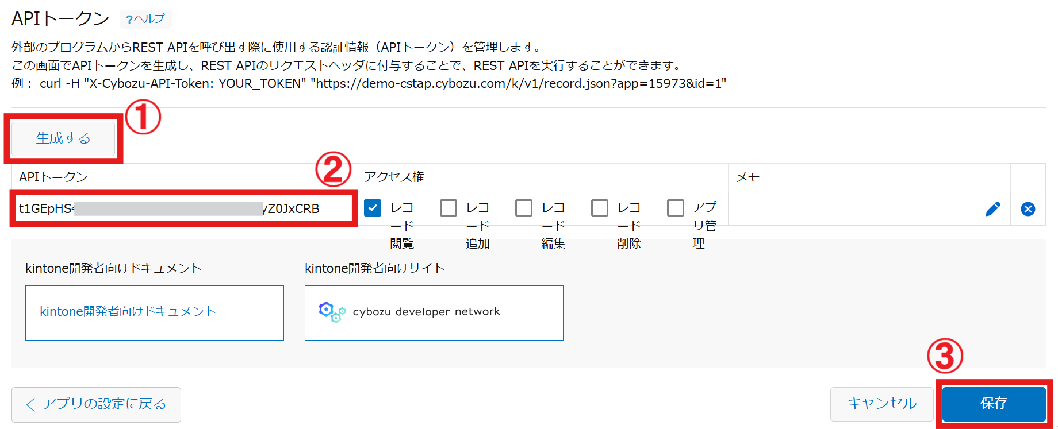Save settings with the 保存 button

994,404
